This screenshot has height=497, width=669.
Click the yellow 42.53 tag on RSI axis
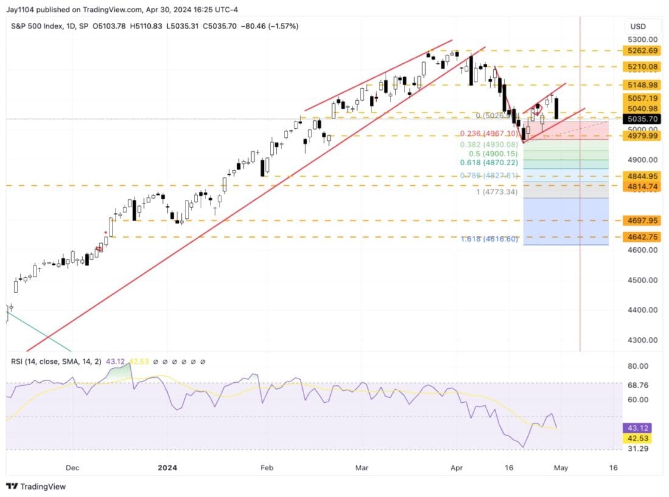637,438
